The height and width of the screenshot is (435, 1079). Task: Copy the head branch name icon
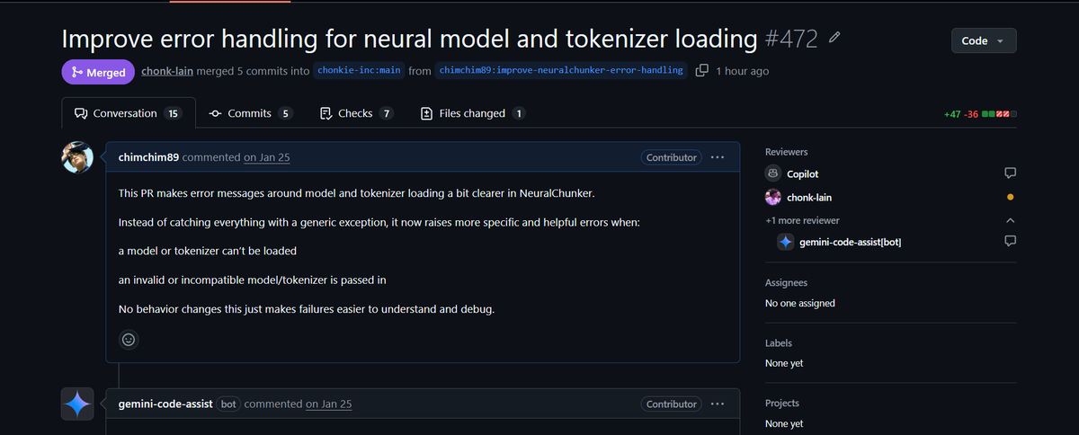[702, 70]
